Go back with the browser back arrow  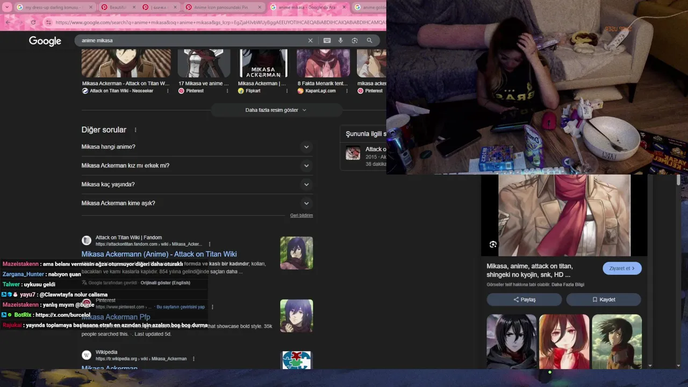pos(8,23)
